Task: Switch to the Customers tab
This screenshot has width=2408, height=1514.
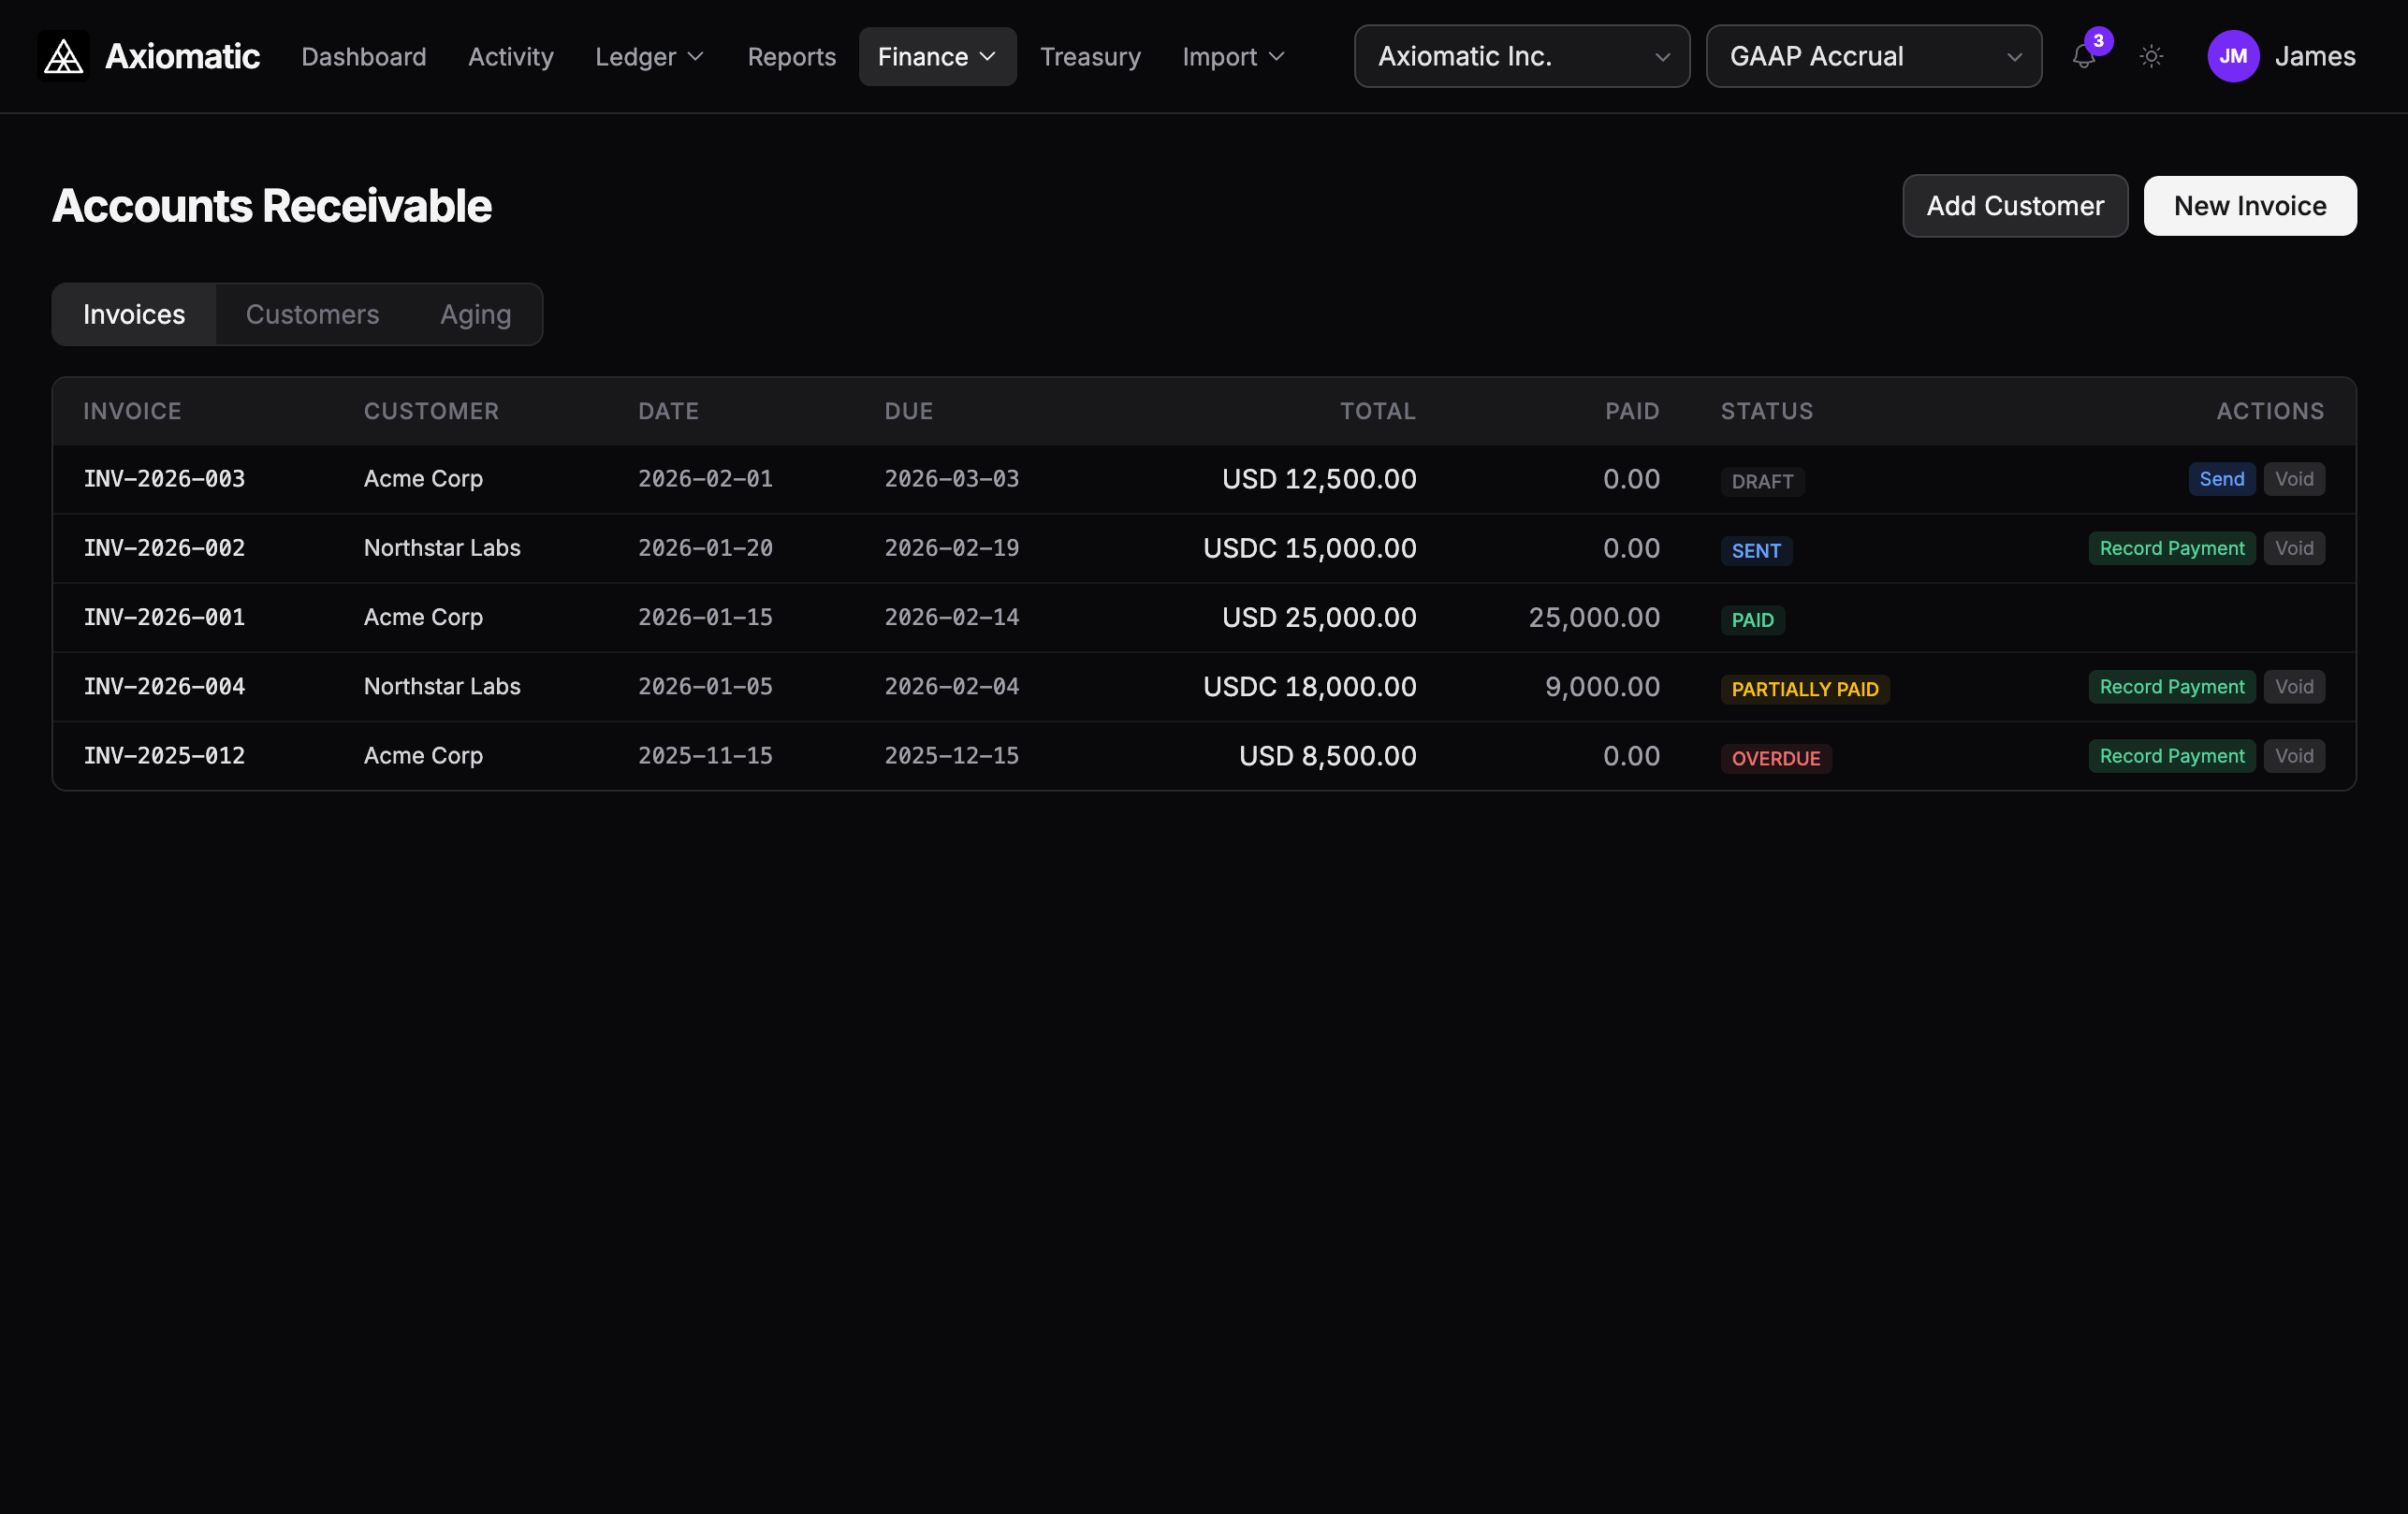Action: click(x=313, y=314)
